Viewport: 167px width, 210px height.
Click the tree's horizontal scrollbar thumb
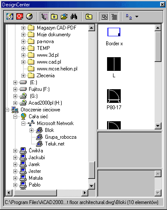pyautogui.click(x=35, y=193)
